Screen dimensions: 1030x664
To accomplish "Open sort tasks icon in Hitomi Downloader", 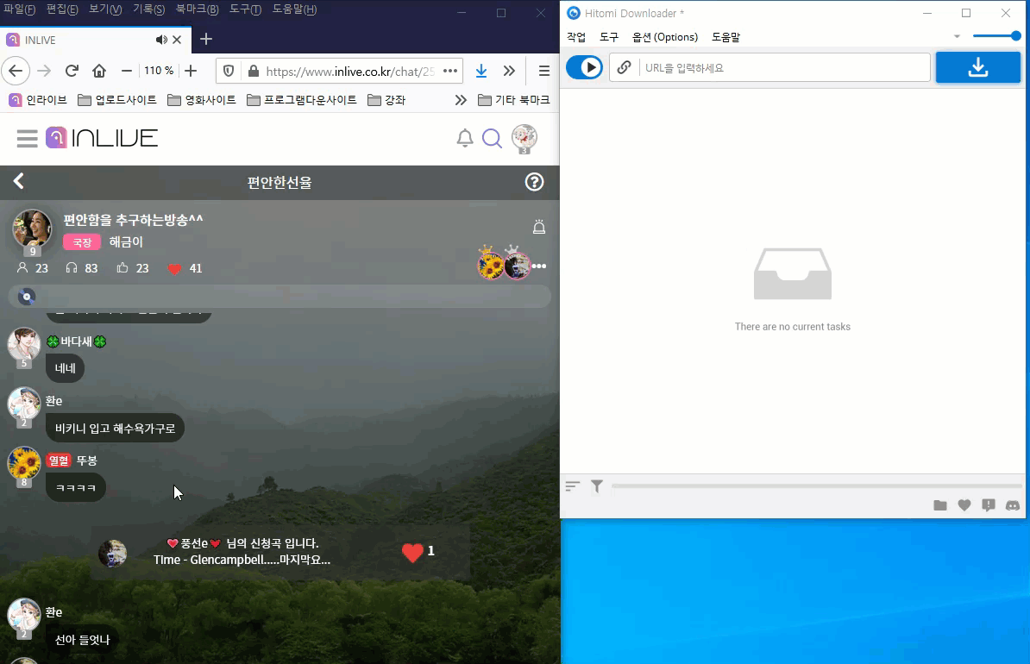I will [x=573, y=486].
